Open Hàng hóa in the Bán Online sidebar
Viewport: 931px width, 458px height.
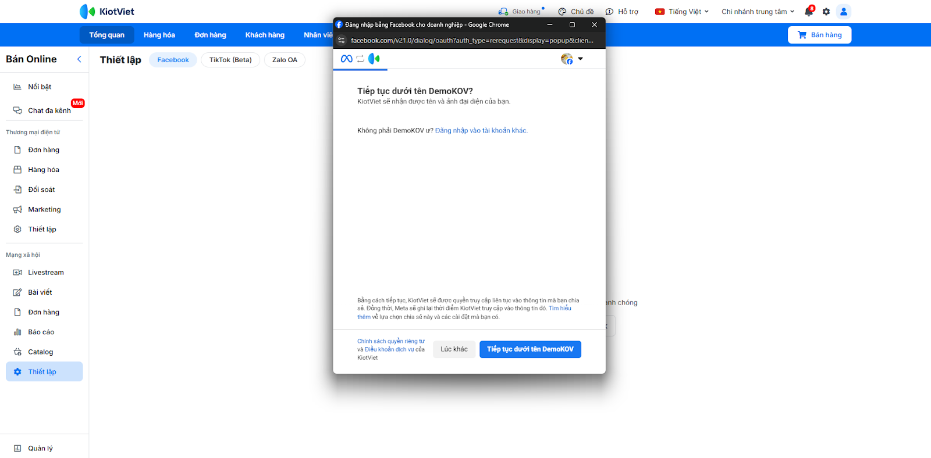click(x=44, y=170)
